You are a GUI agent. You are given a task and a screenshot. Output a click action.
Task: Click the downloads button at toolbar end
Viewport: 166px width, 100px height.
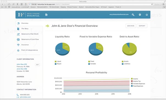tap(164, 4)
